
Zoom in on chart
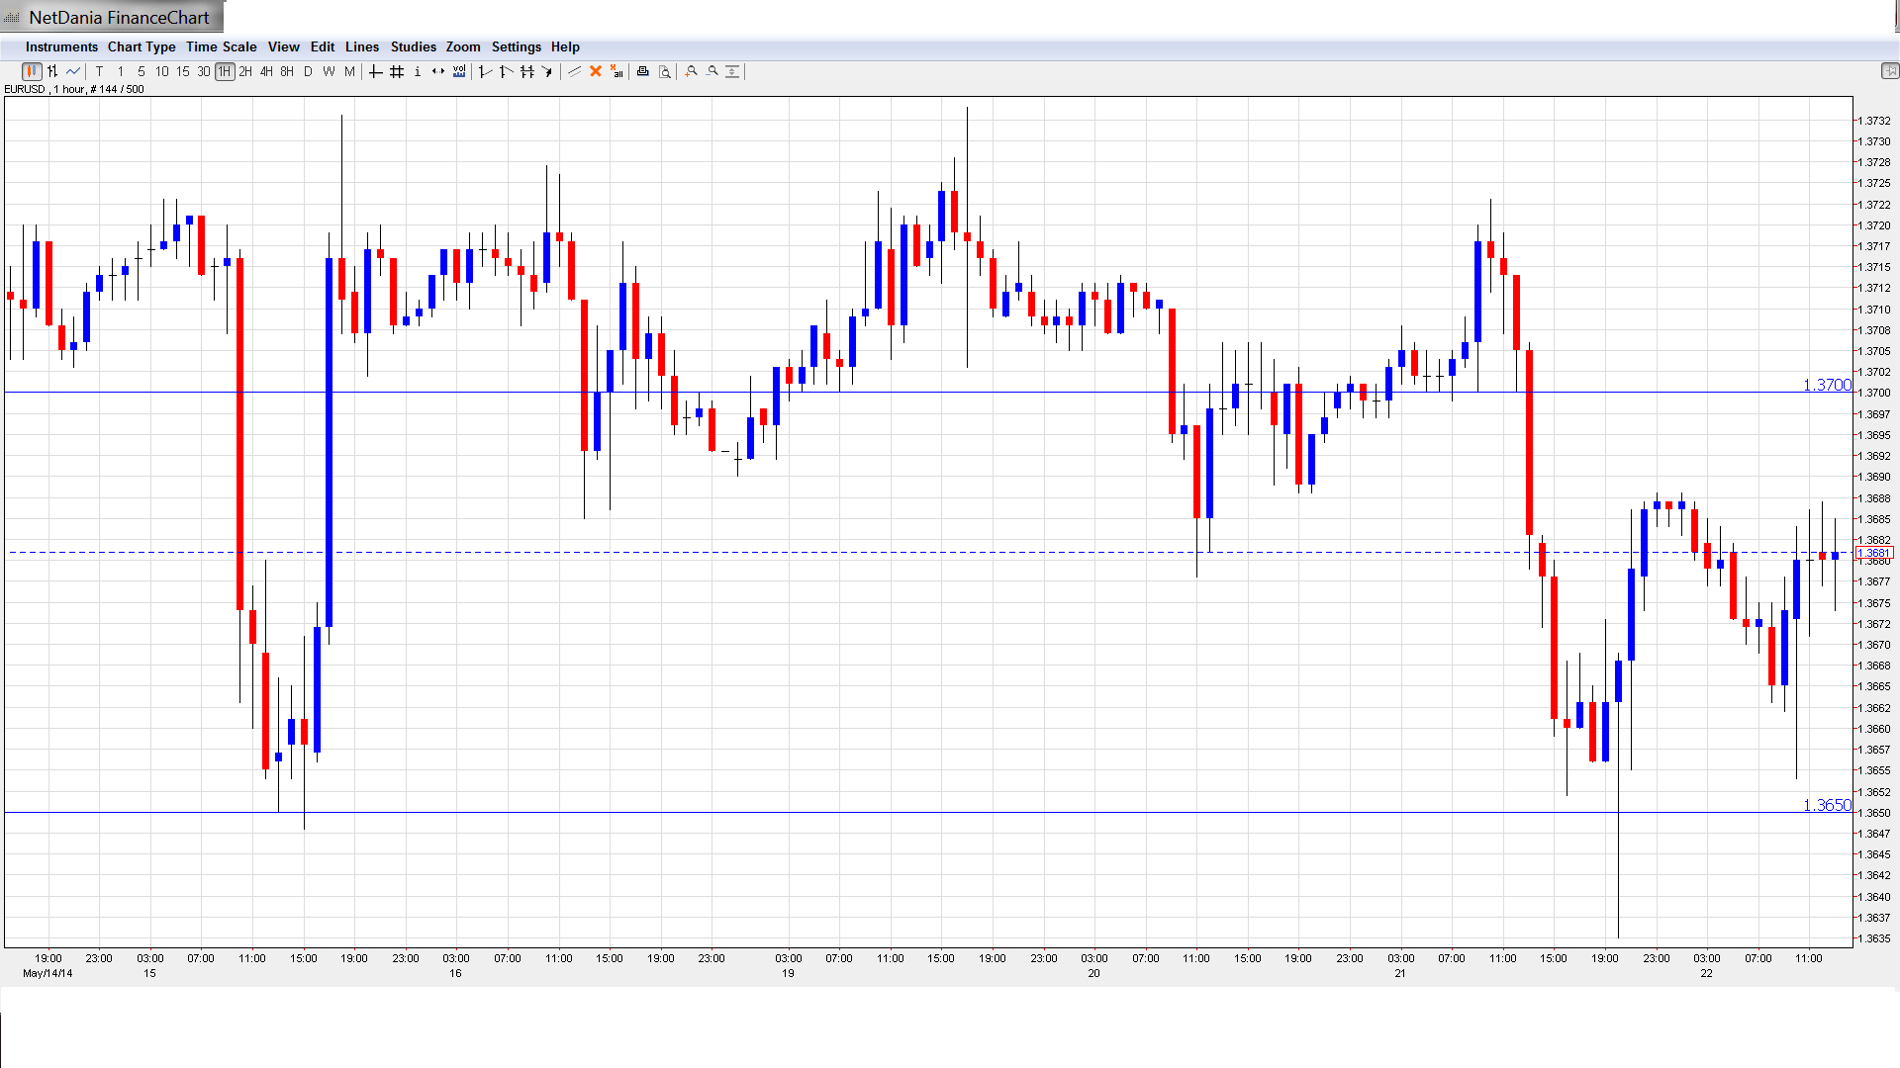point(691,71)
